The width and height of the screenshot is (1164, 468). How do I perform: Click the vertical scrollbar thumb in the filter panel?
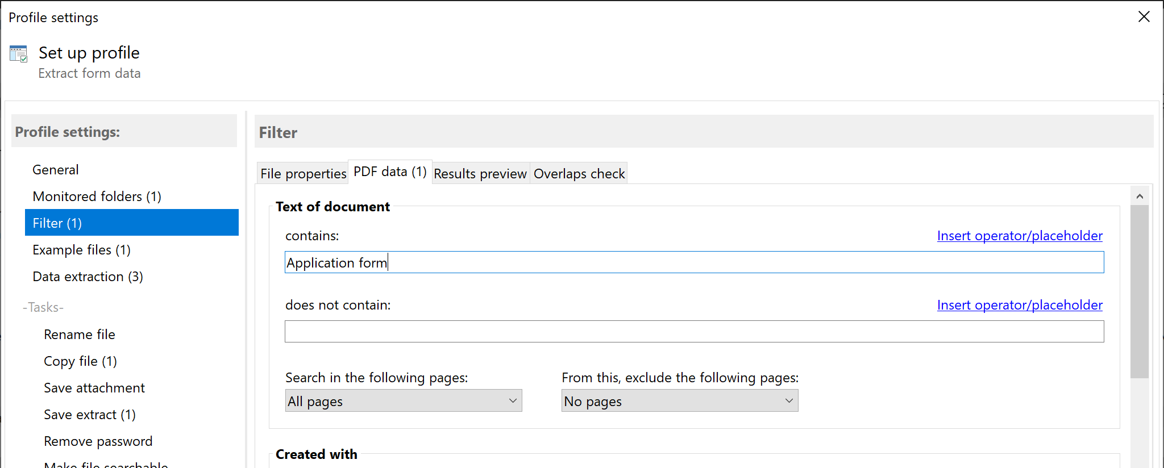[1140, 291]
